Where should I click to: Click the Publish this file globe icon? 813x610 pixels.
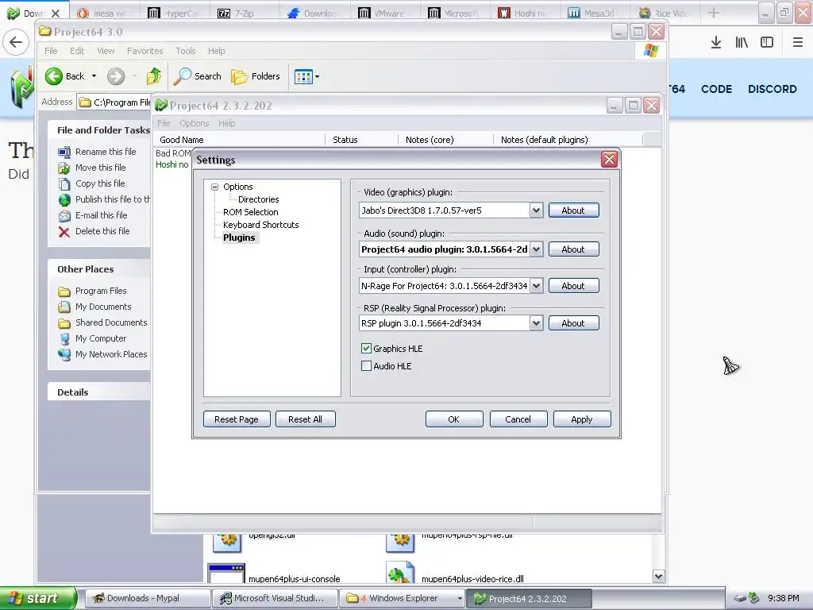coord(64,199)
